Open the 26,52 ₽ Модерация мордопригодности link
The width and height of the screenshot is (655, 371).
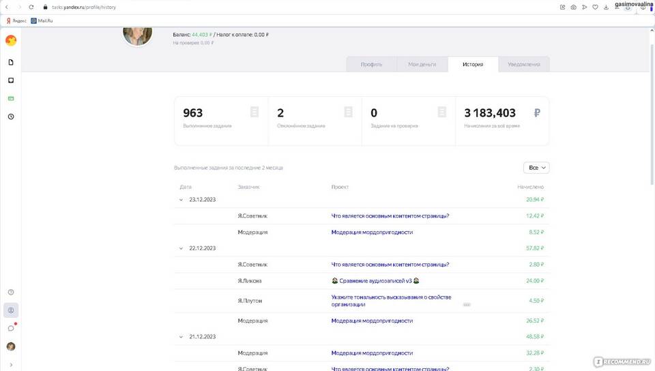(372, 321)
